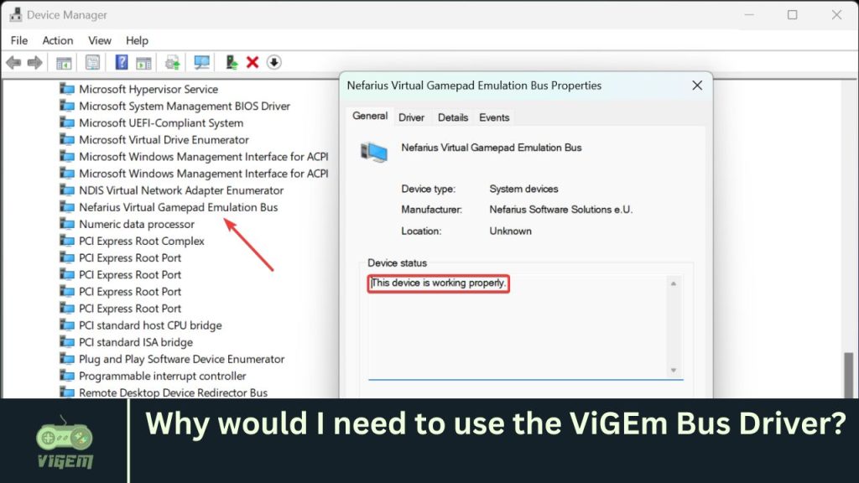Click the Device Manager vertical scrollbar thumb
Viewport: 859px width, 483px height.
(849, 375)
